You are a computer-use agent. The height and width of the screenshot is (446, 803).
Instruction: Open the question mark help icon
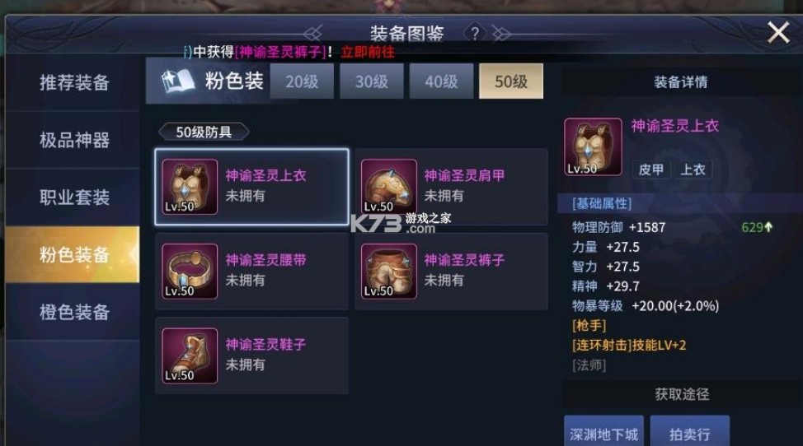(475, 34)
